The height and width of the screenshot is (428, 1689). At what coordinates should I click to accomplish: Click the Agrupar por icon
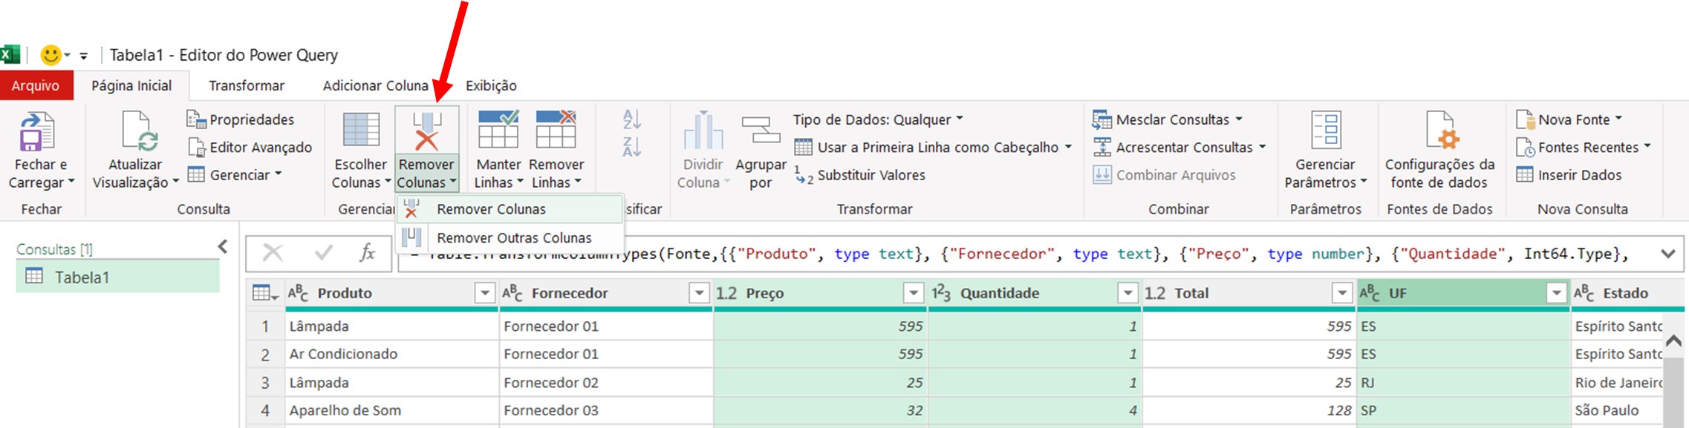click(x=761, y=130)
